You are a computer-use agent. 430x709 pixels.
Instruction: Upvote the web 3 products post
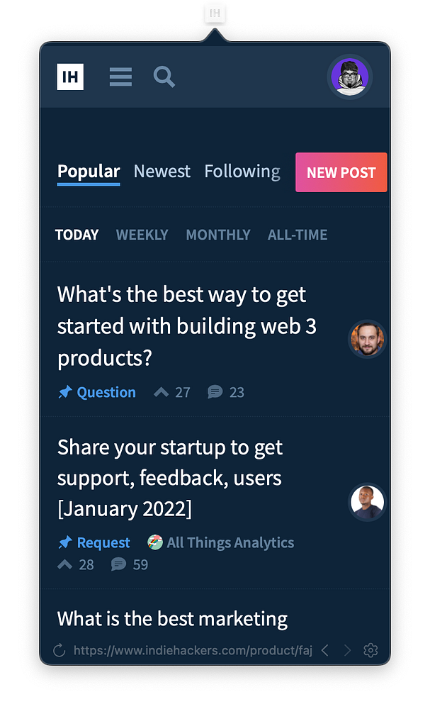coord(162,392)
